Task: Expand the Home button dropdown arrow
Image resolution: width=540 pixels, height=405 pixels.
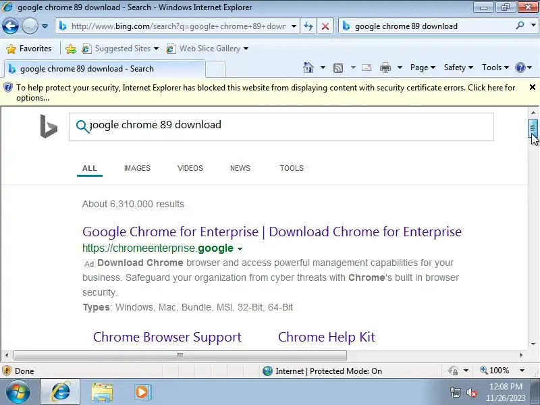Action: click(x=323, y=67)
